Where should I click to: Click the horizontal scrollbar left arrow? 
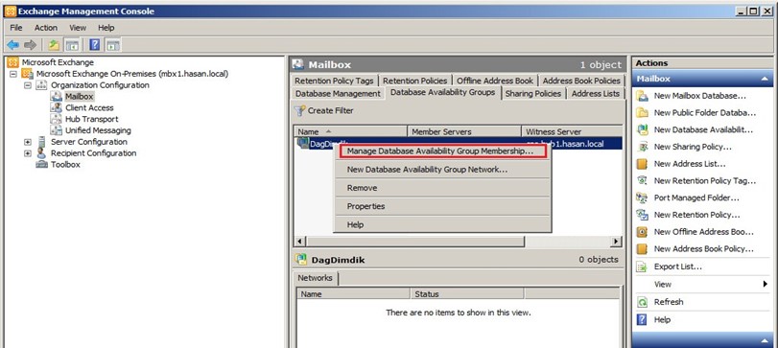tap(299, 242)
